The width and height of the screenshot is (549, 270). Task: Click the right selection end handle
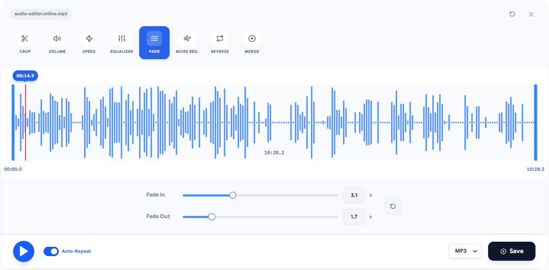pyautogui.click(x=535, y=123)
